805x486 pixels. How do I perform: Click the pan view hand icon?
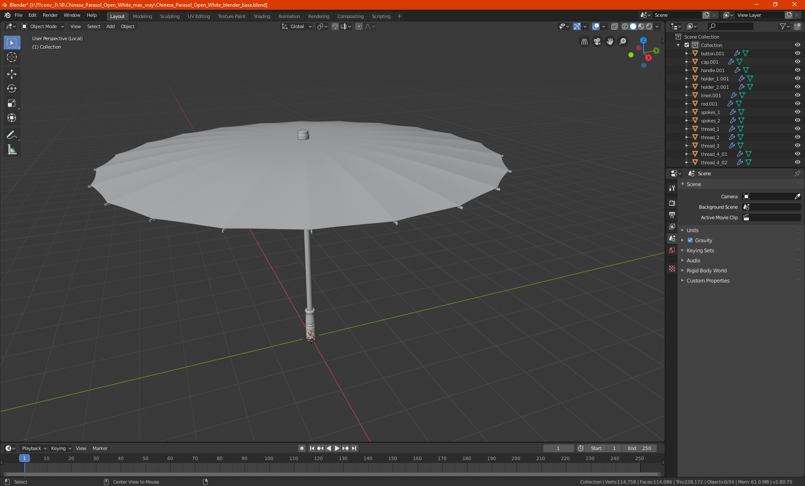click(x=610, y=41)
